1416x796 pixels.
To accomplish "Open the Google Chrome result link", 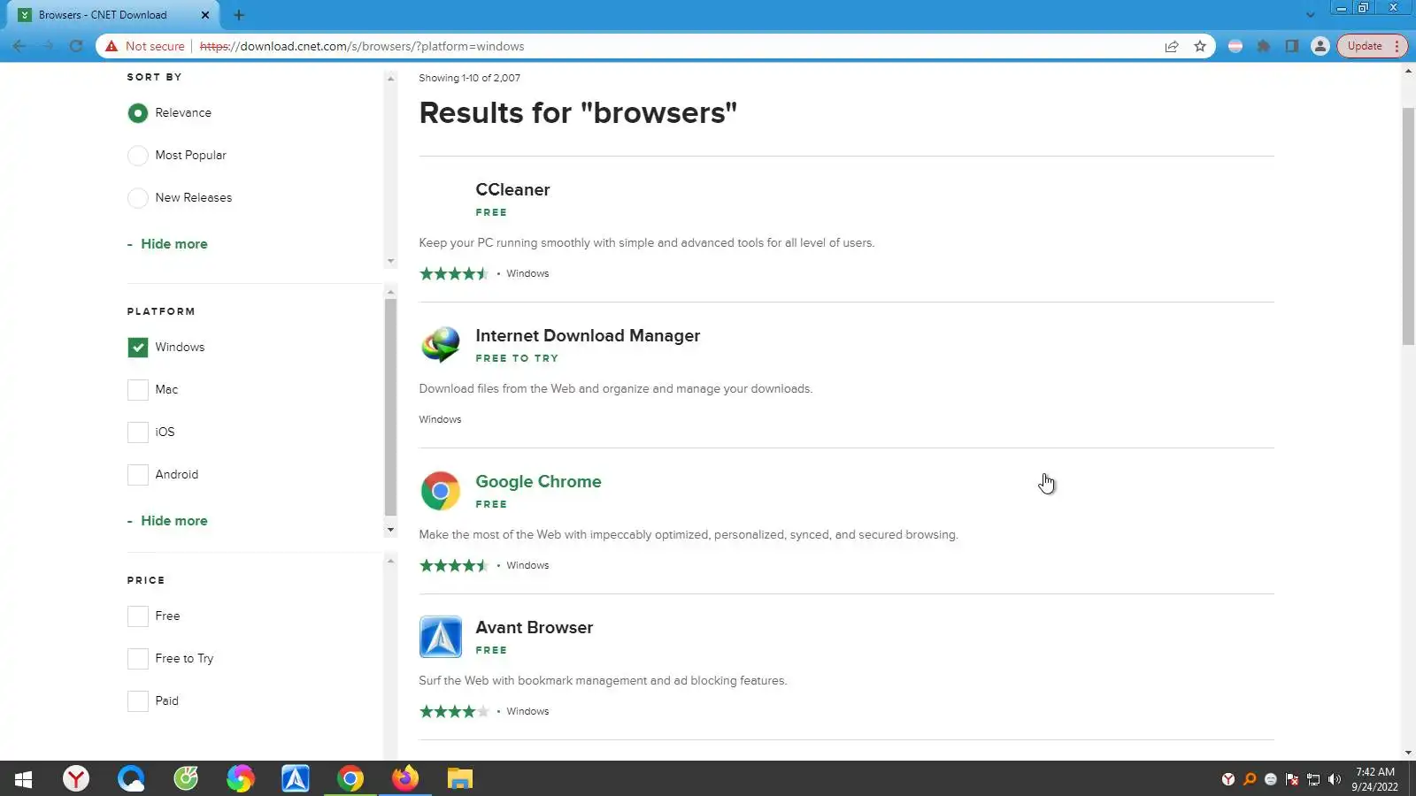I will click(x=538, y=482).
